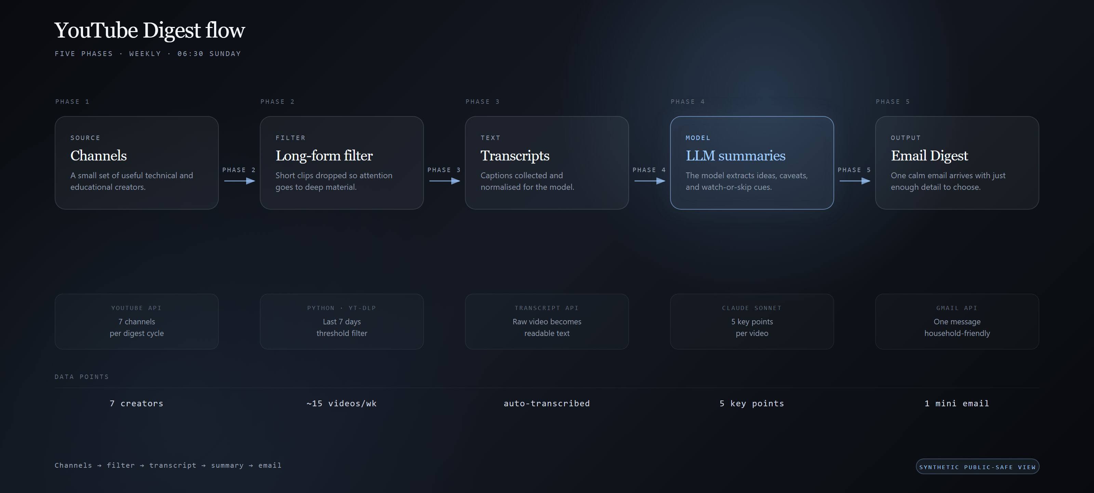1094x493 pixels.
Task: Click the 'auto-transcribed' data point
Action: click(x=547, y=404)
